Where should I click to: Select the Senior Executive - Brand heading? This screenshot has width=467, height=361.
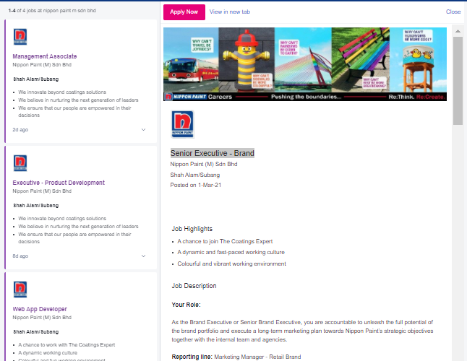[x=213, y=153]
